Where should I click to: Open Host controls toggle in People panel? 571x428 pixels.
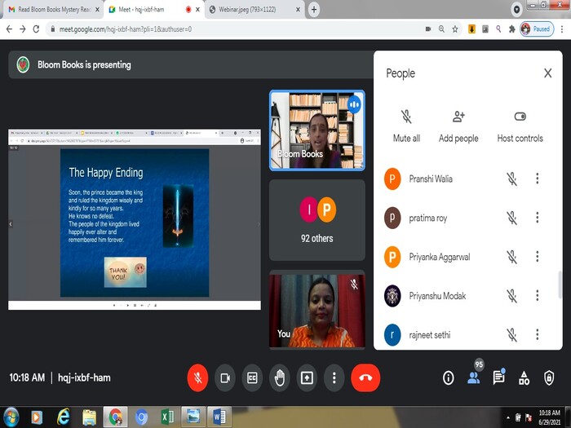pyautogui.click(x=520, y=126)
